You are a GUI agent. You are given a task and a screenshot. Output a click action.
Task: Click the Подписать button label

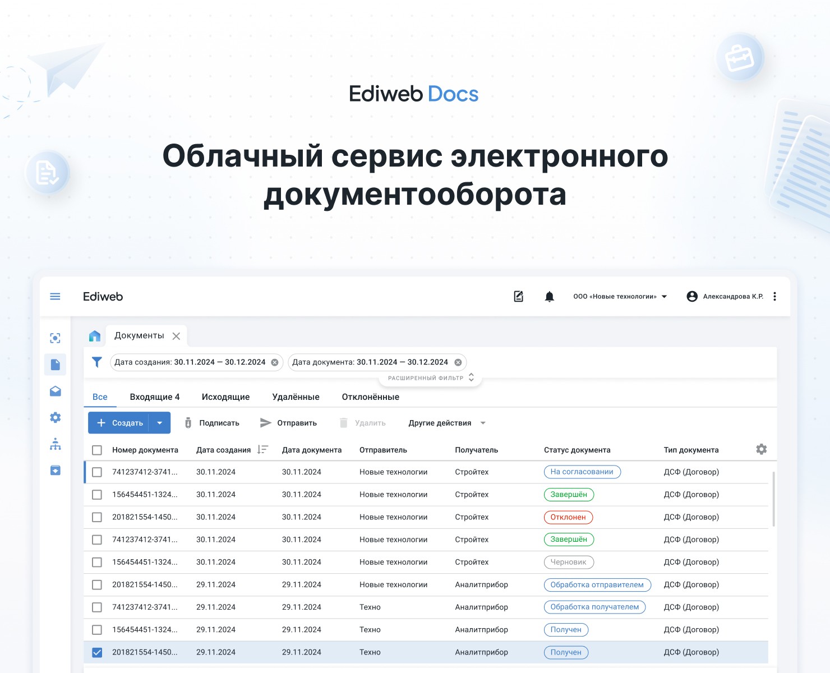219,423
